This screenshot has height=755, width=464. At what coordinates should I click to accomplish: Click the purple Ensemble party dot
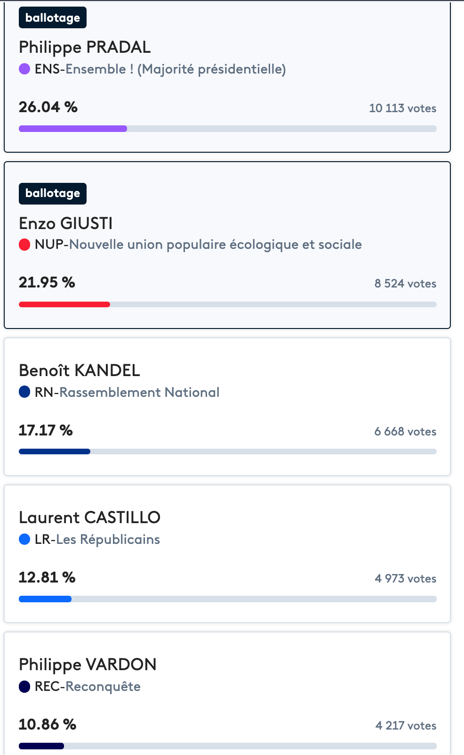[24, 69]
